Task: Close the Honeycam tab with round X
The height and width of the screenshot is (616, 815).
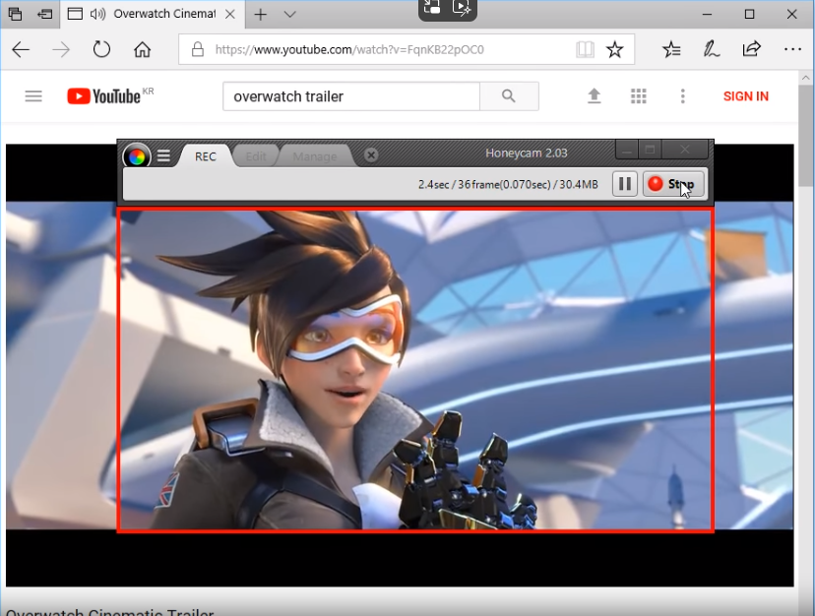Action: 371,154
